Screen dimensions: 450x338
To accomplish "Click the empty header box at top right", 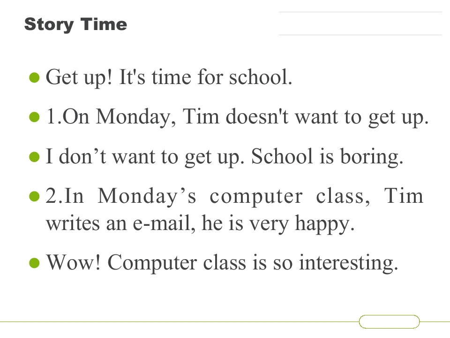I will pyautogui.click(x=360, y=23).
